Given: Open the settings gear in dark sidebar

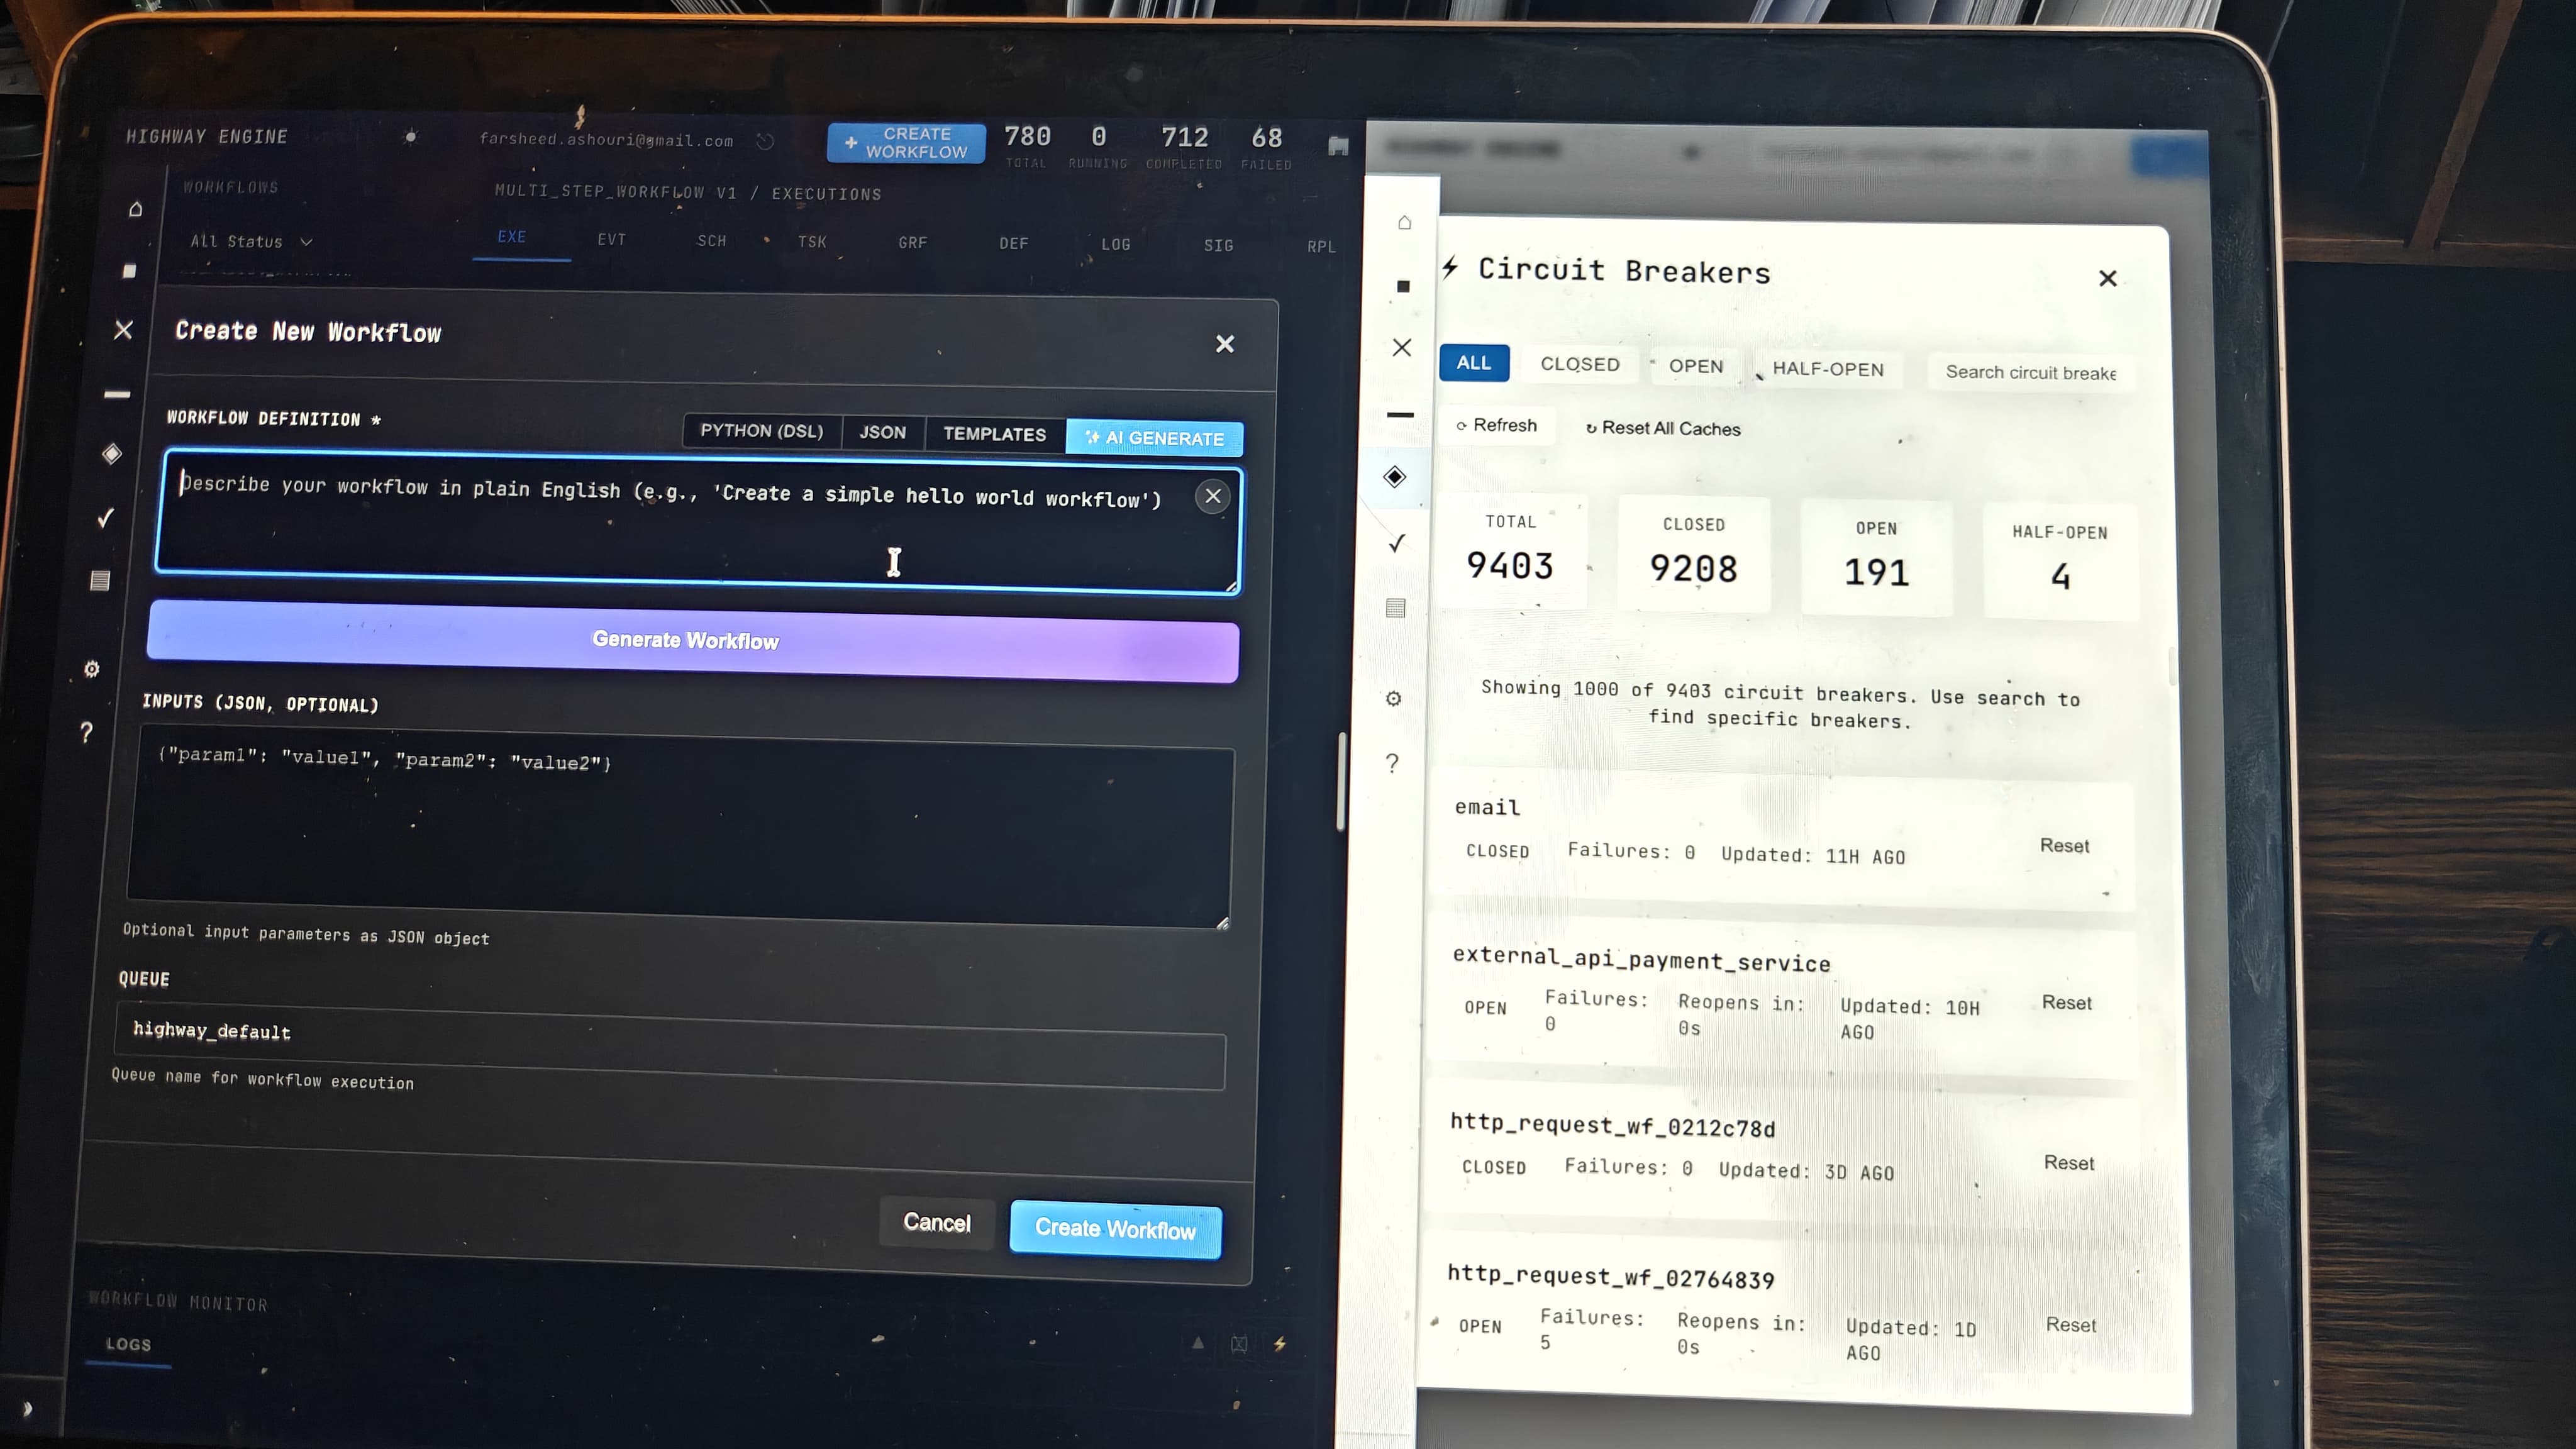Looking at the screenshot, I should coord(92,669).
